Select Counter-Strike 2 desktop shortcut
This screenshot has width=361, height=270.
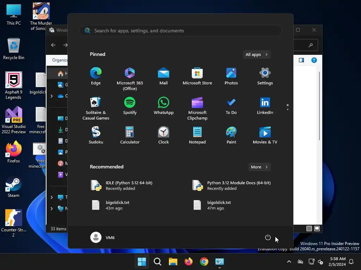click(x=14, y=223)
